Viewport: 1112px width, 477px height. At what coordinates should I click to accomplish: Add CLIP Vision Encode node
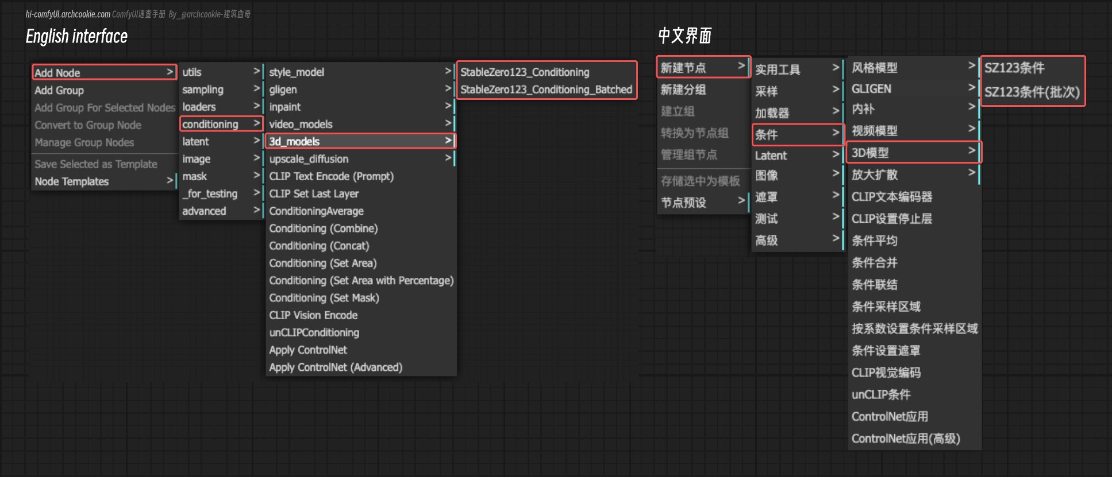361,315
